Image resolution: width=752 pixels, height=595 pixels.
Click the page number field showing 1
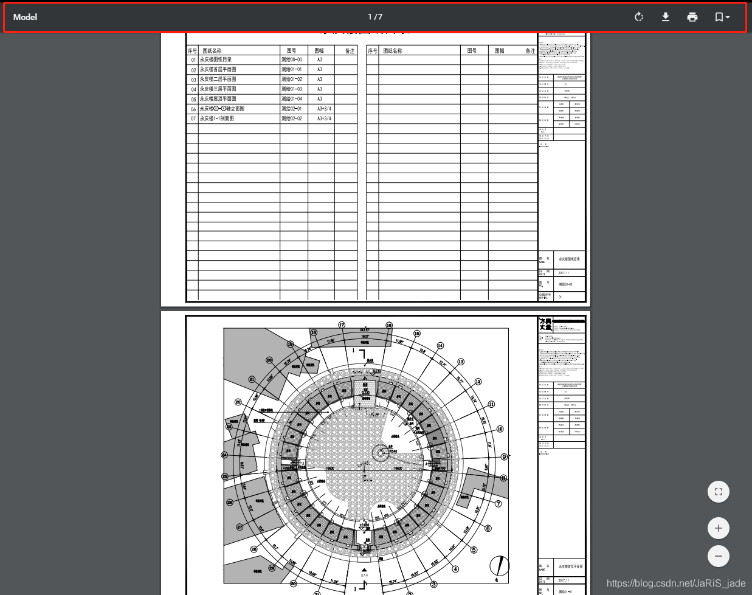tap(370, 17)
